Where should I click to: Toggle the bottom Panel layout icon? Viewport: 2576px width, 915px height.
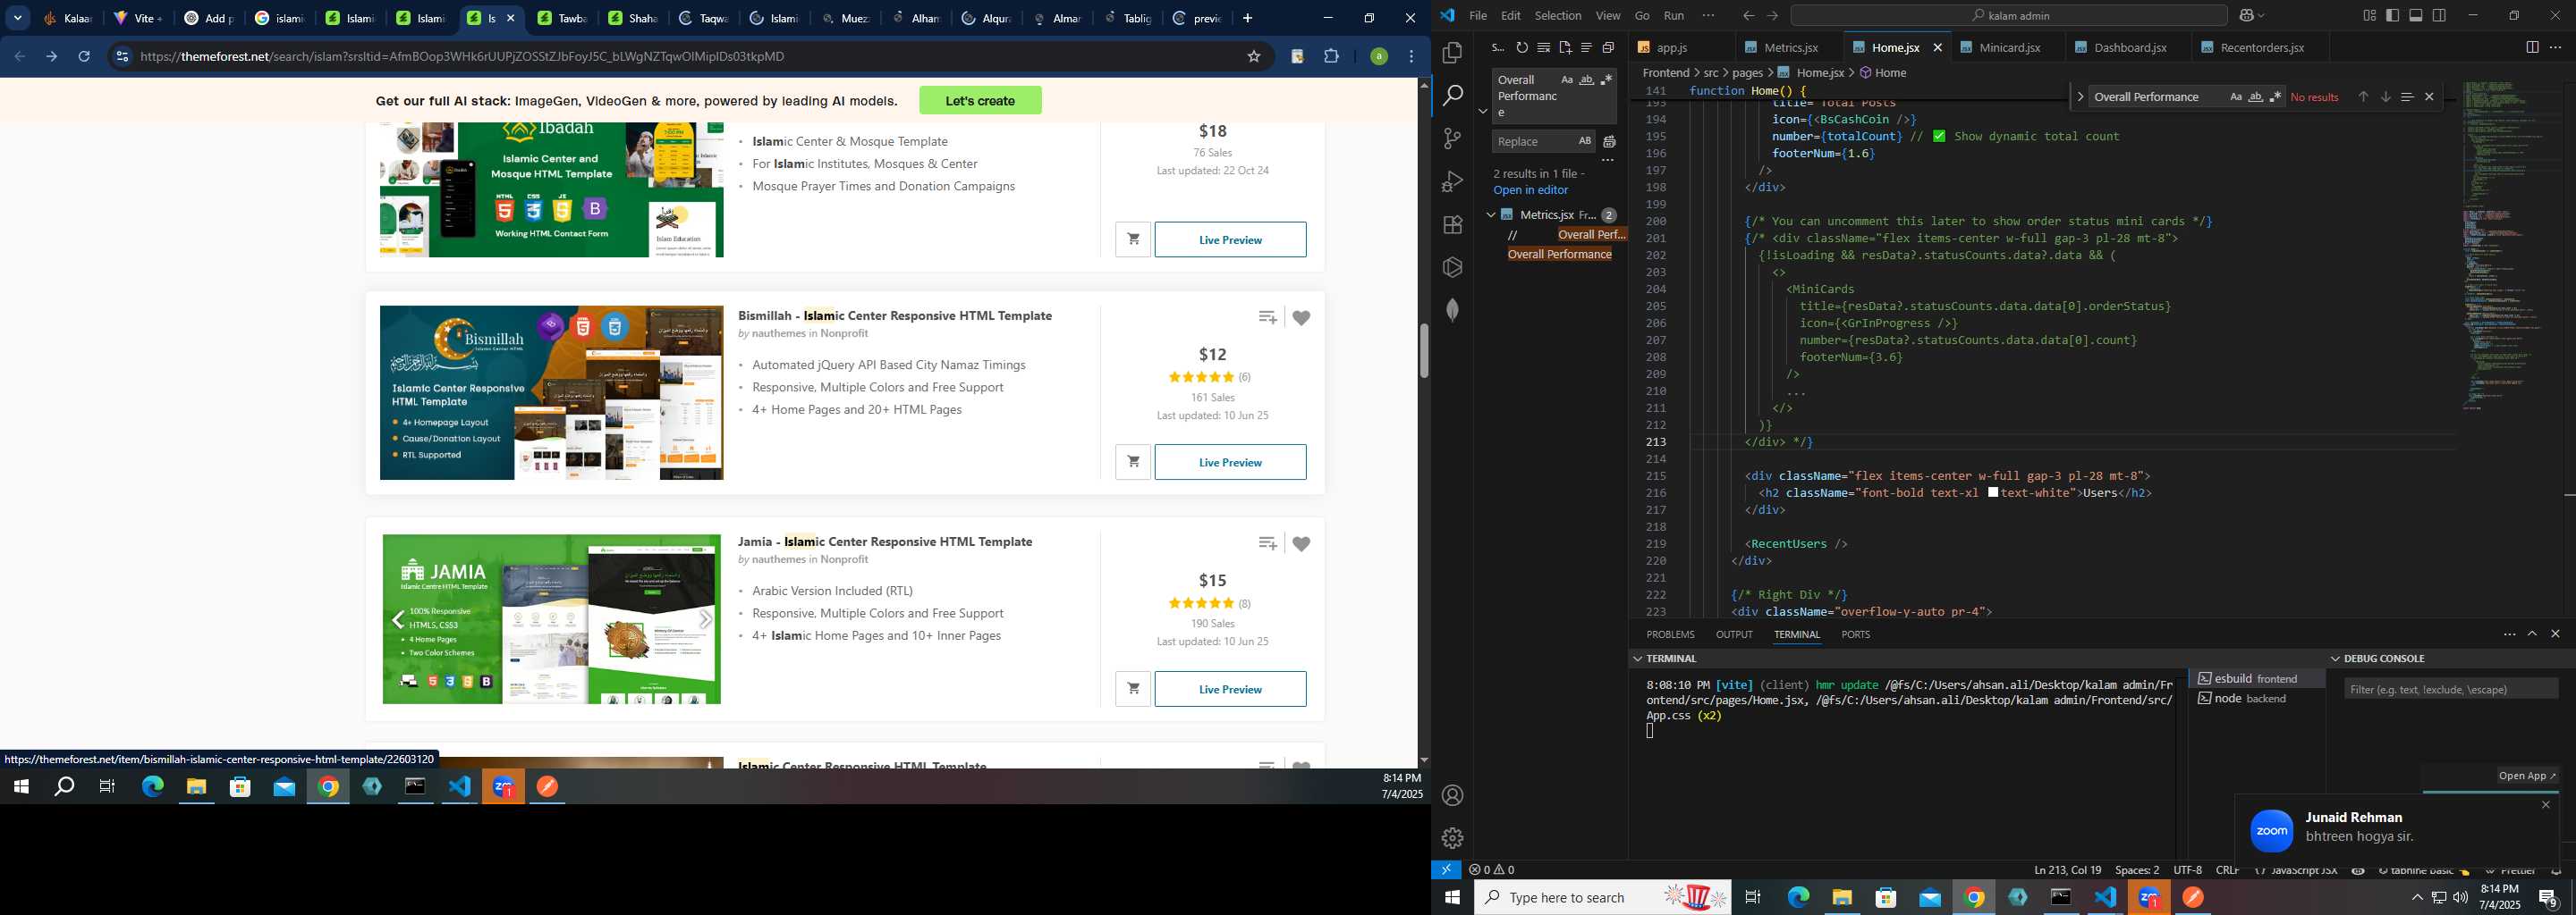pyautogui.click(x=2416, y=16)
